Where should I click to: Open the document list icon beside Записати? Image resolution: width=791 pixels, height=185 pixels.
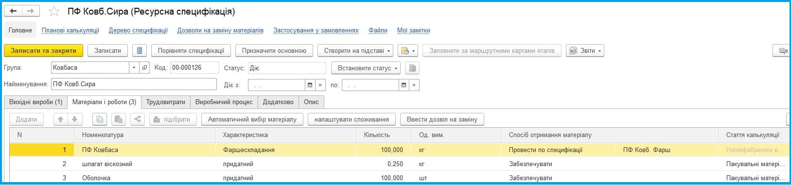coord(140,50)
